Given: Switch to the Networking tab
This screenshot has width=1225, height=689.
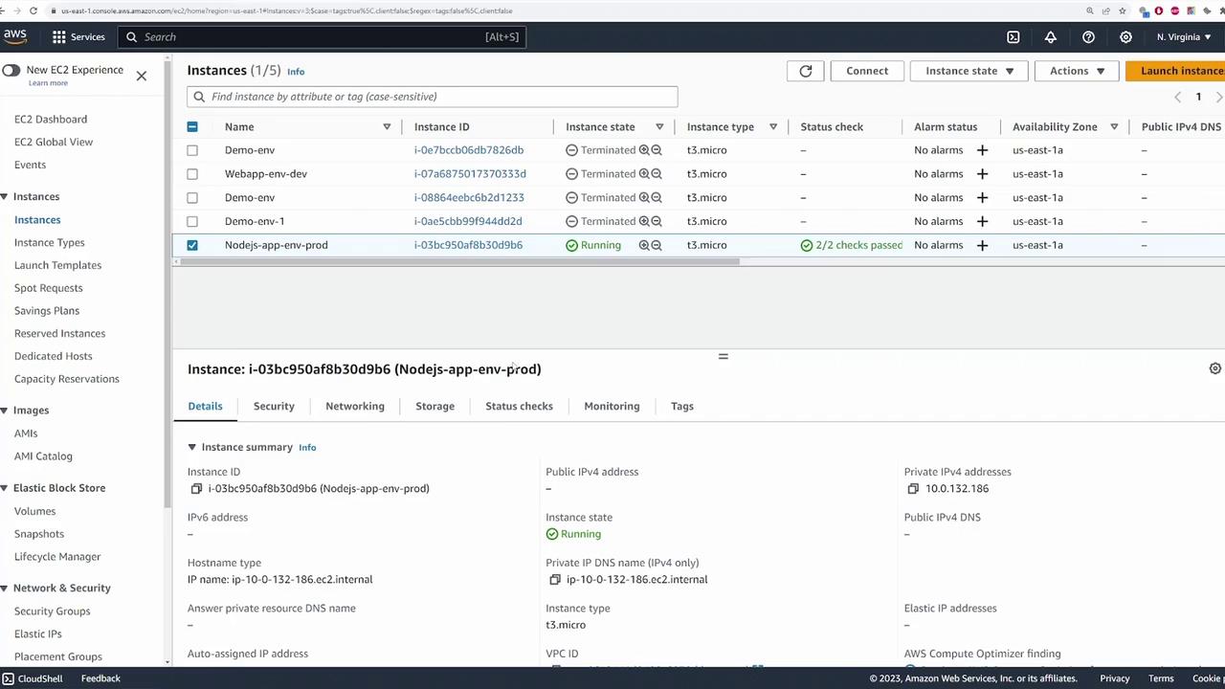Looking at the screenshot, I should point(355,406).
